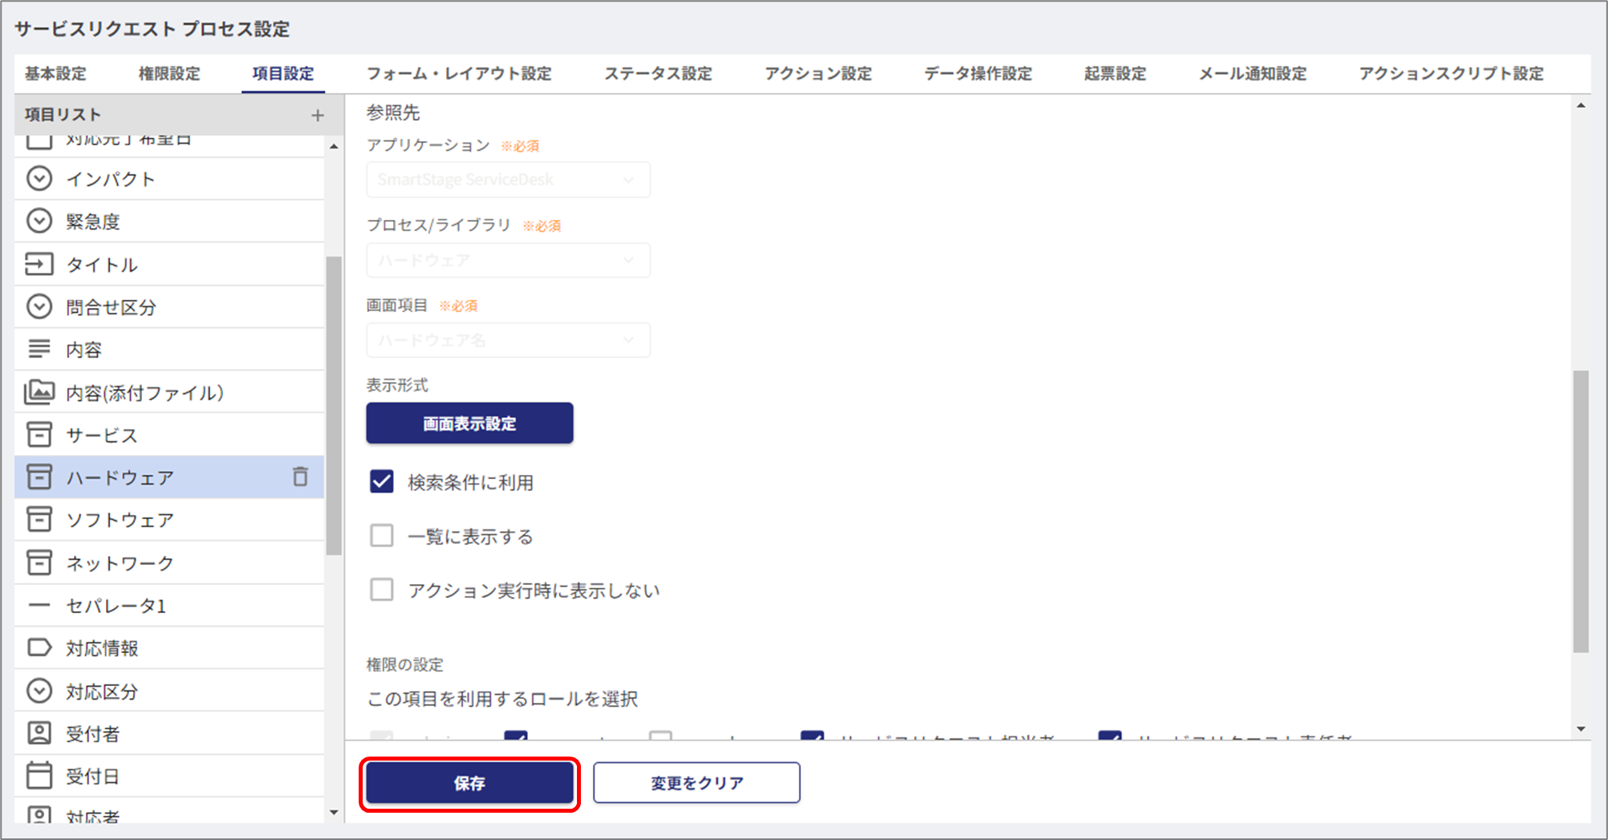
Task: Switch to the ステータス設定 tab
Action: [x=658, y=74]
